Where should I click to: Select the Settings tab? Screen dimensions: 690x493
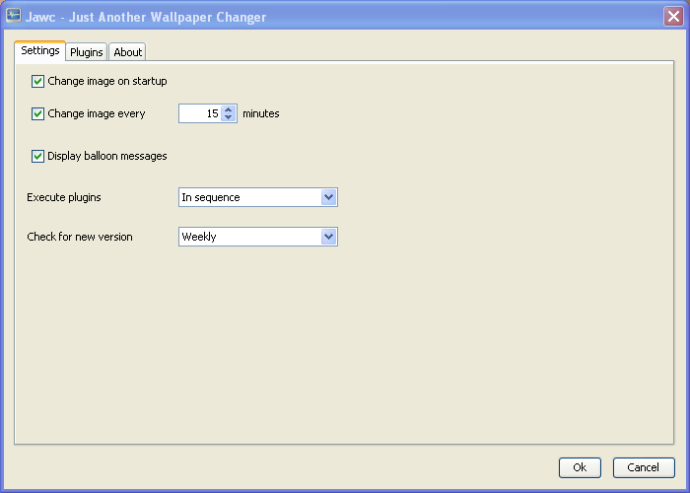tap(40, 50)
